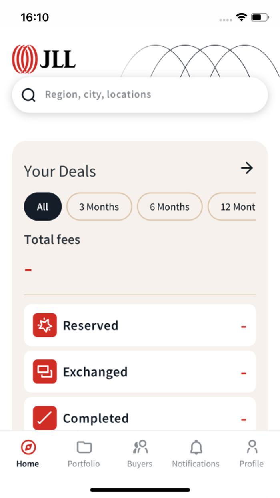Tap the Completed checkmark icon
The width and height of the screenshot is (280, 498).
pyautogui.click(x=44, y=418)
